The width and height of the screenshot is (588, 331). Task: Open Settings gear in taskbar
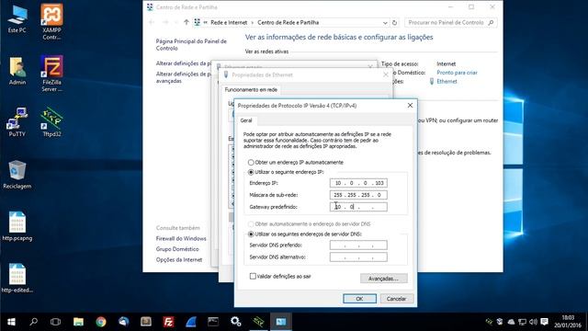tap(236, 322)
